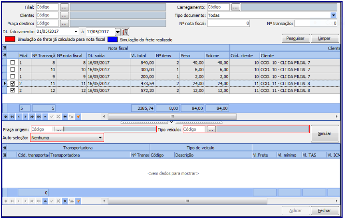The height and width of the screenshot is (218, 345).
Task: Open dropdown arrow of start date 01/05/2017
Action: pos(76,32)
